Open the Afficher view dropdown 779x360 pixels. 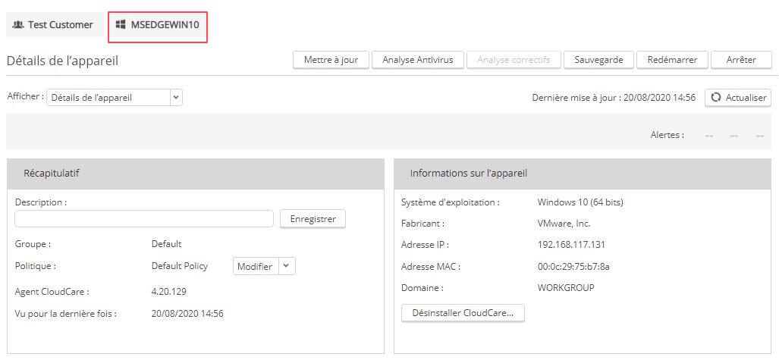115,98
